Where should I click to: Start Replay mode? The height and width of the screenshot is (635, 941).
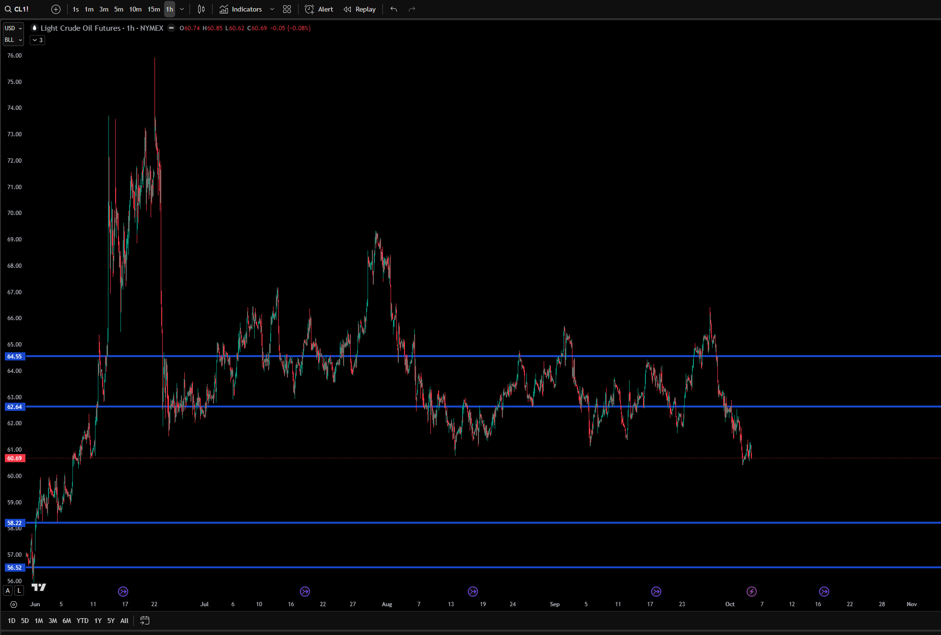click(360, 9)
